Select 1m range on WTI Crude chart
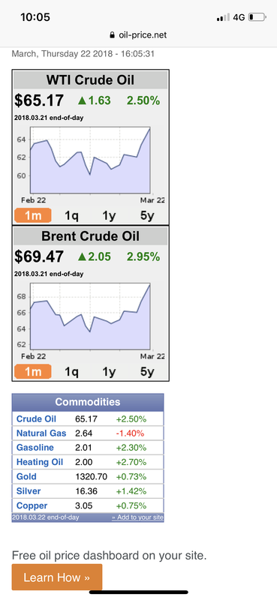This screenshot has width=277, height=600. tap(32, 215)
